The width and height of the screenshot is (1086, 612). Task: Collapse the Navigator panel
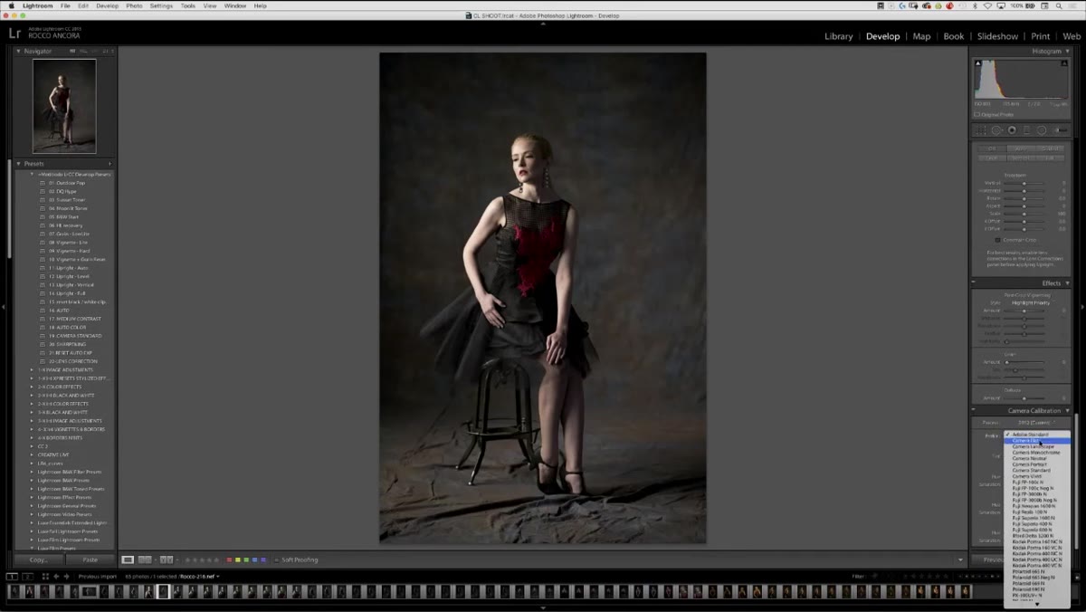19,51
